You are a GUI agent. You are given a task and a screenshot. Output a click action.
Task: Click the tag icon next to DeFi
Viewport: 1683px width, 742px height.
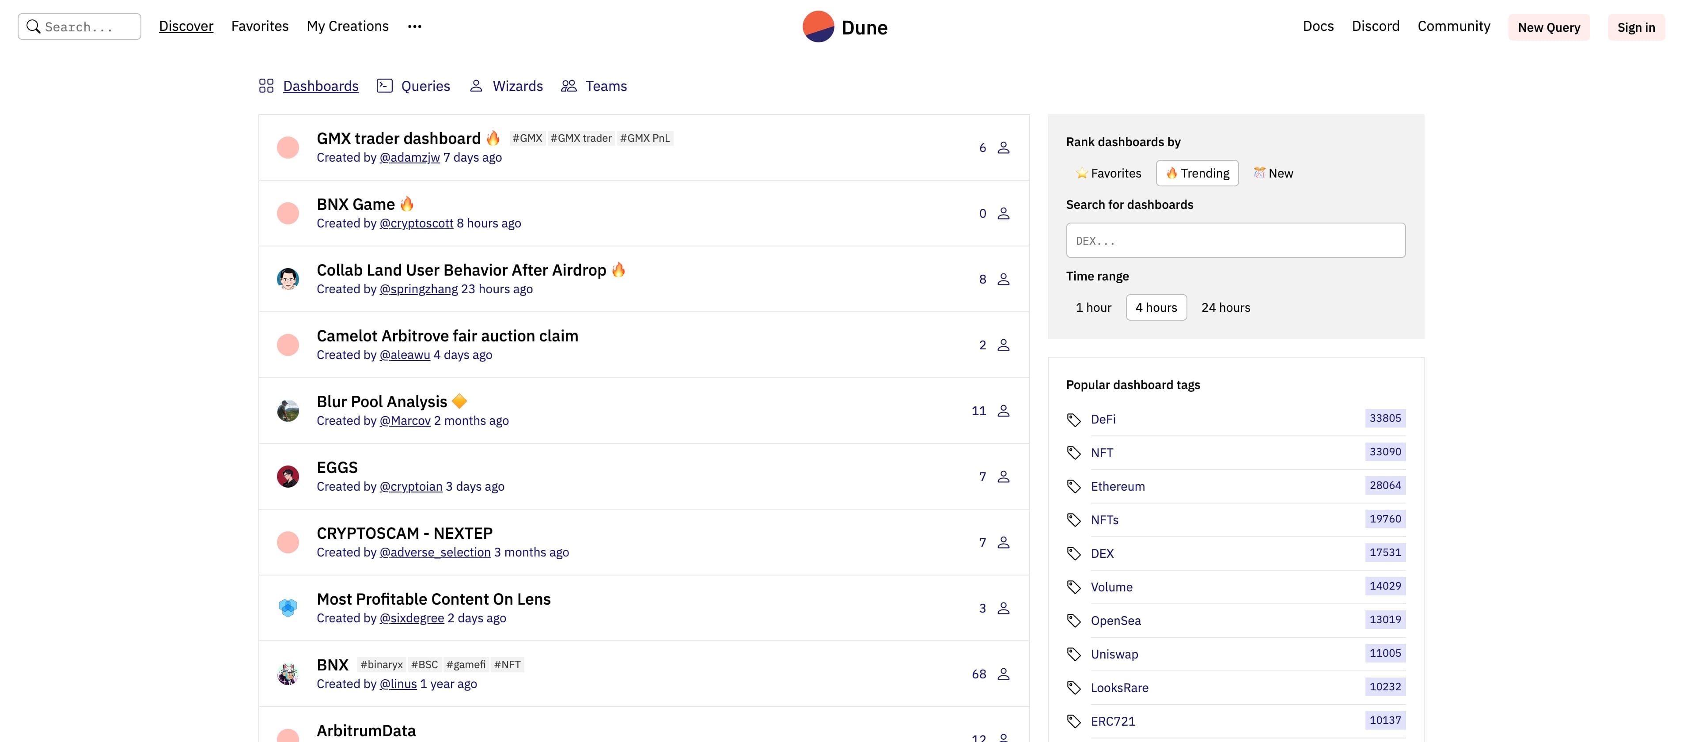click(1073, 419)
